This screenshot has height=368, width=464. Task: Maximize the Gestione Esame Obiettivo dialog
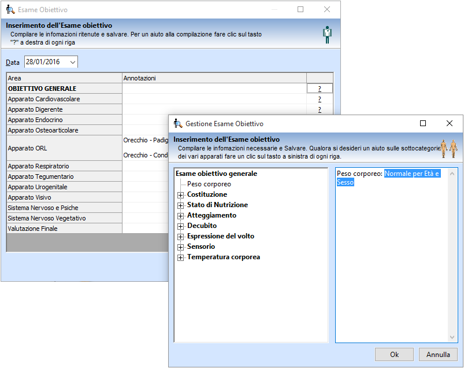click(x=423, y=123)
